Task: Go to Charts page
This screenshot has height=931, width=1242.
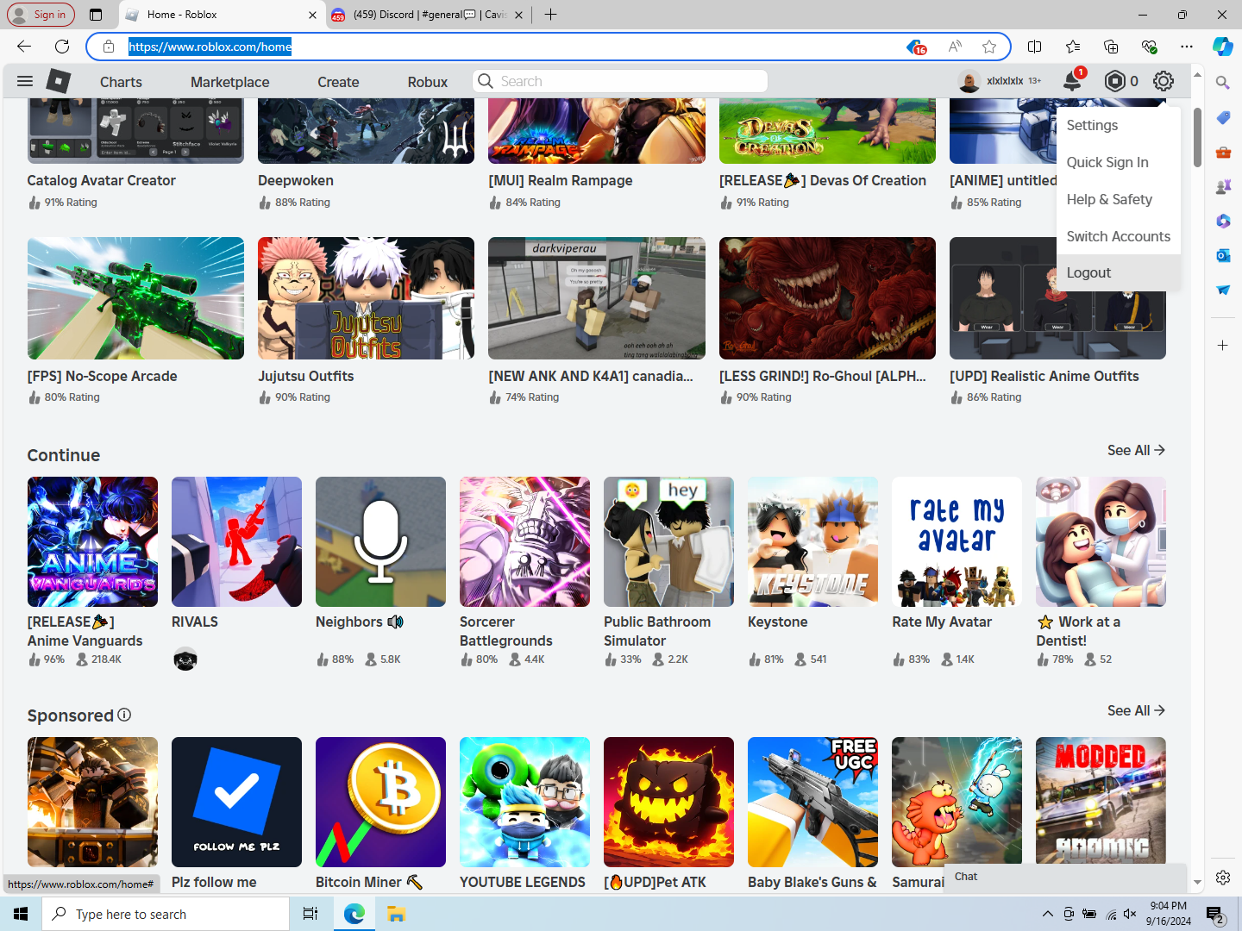Action: coord(121,82)
